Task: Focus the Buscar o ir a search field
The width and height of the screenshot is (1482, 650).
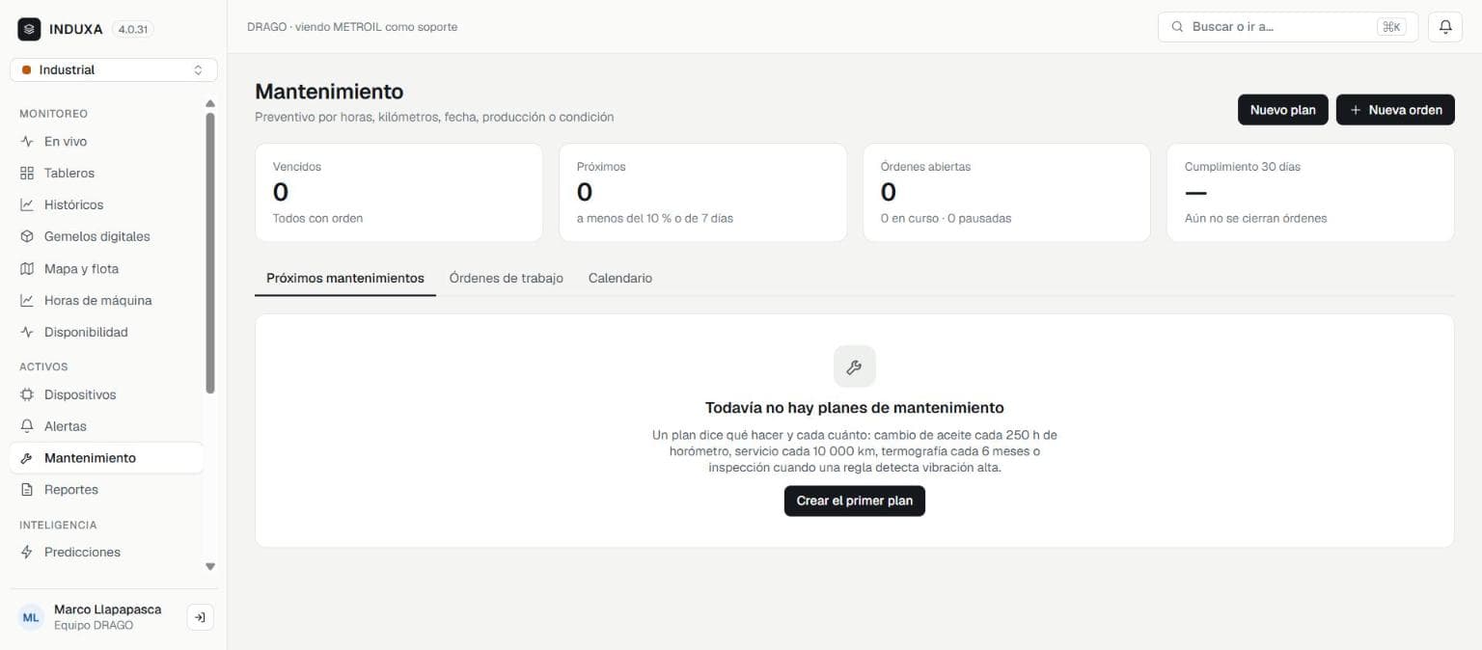Action: (1288, 27)
